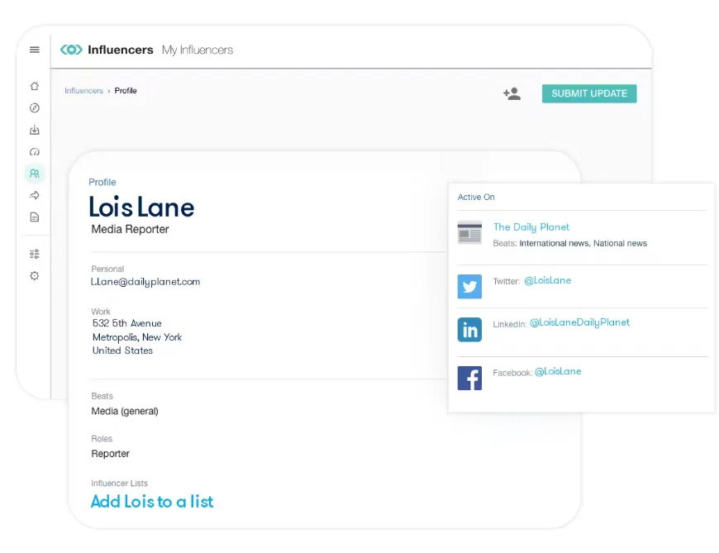The width and height of the screenshot is (719, 553).
Task: Click the Active On panel heading
Action: (476, 197)
